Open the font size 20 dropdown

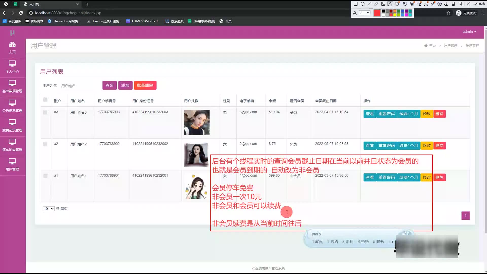(x=364, y=13)
